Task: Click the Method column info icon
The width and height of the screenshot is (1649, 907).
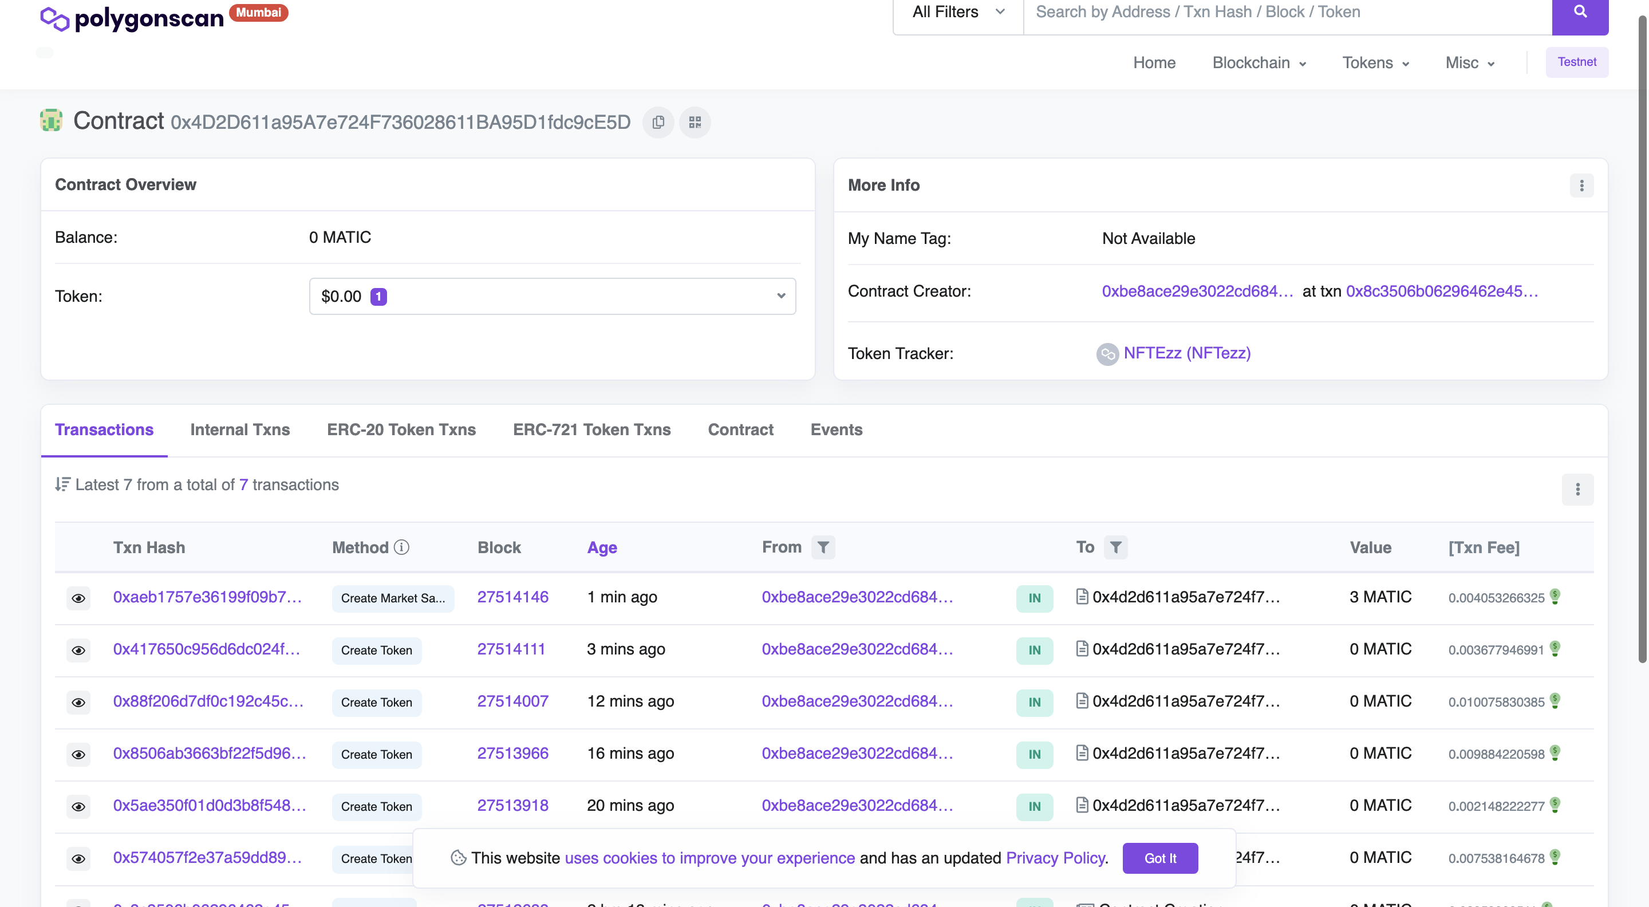Action: tap(401, 547)
